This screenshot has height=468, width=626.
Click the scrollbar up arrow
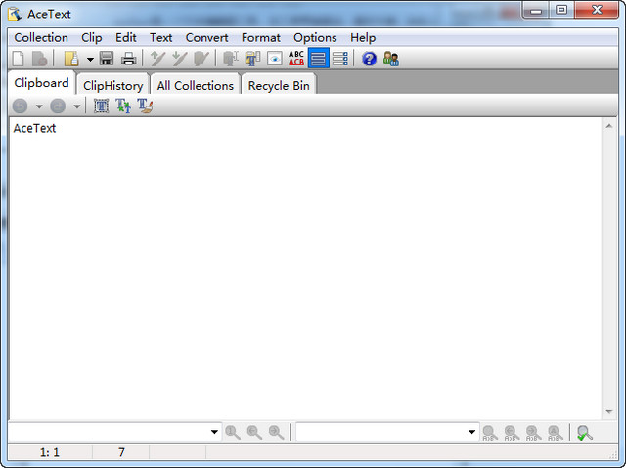click(608, 126)
